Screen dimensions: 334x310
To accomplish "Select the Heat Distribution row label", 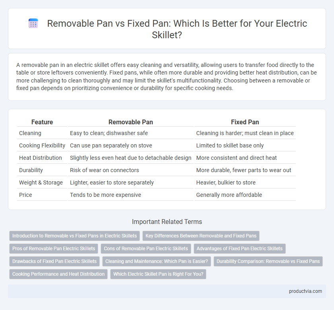I will coord(41,158).
